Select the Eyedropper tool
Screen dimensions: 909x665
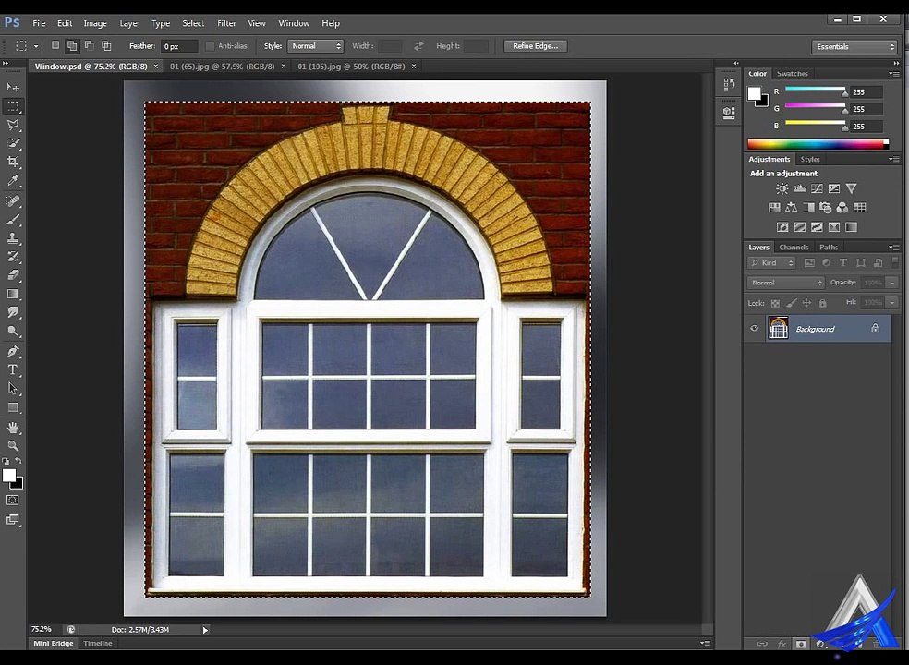(13, 180)
